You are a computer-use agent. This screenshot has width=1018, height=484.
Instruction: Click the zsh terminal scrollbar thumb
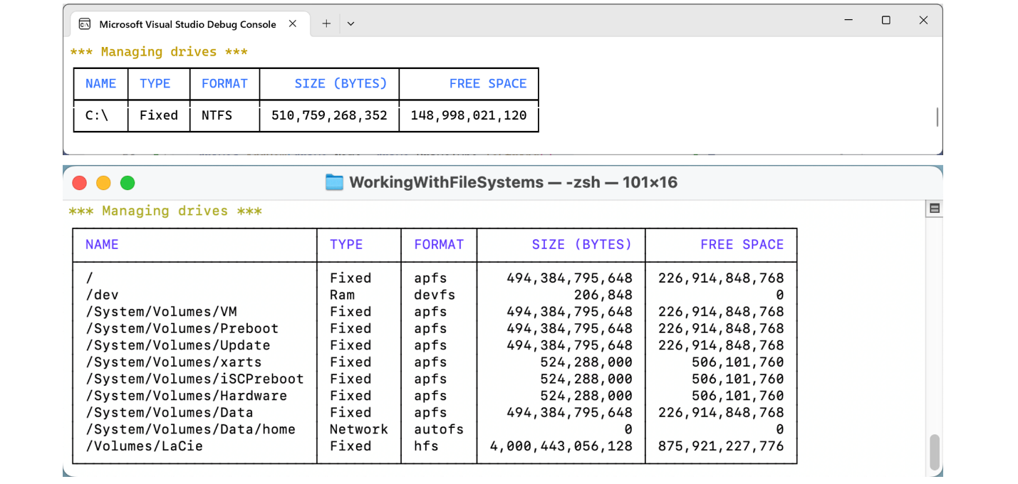click(935, 453)
